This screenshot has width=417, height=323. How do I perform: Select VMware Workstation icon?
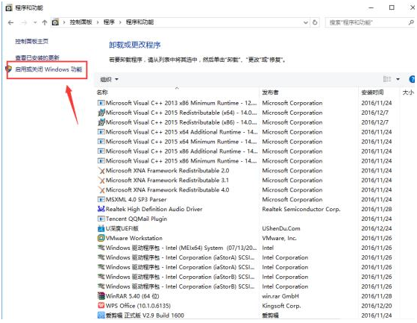[x=101, y=238]
